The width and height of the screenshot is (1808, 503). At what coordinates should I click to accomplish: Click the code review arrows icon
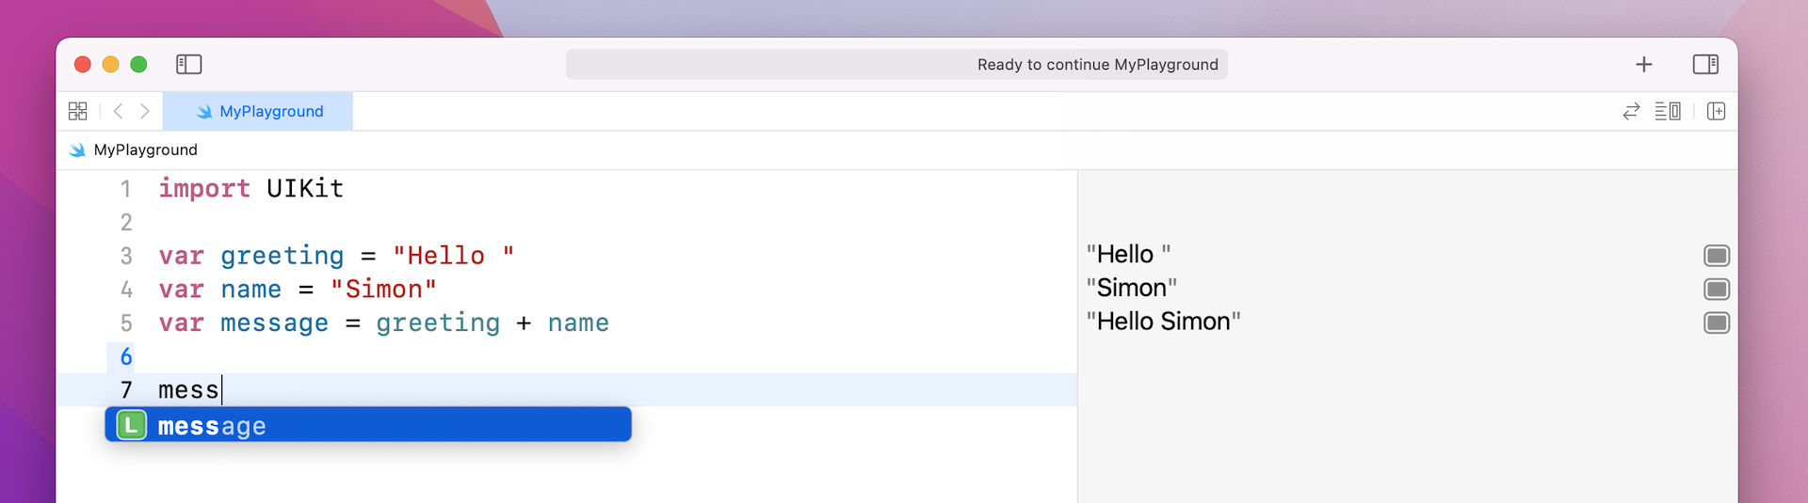coord(1631,111)
